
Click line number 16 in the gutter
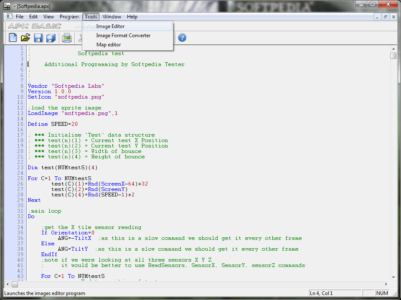(20, 130)
